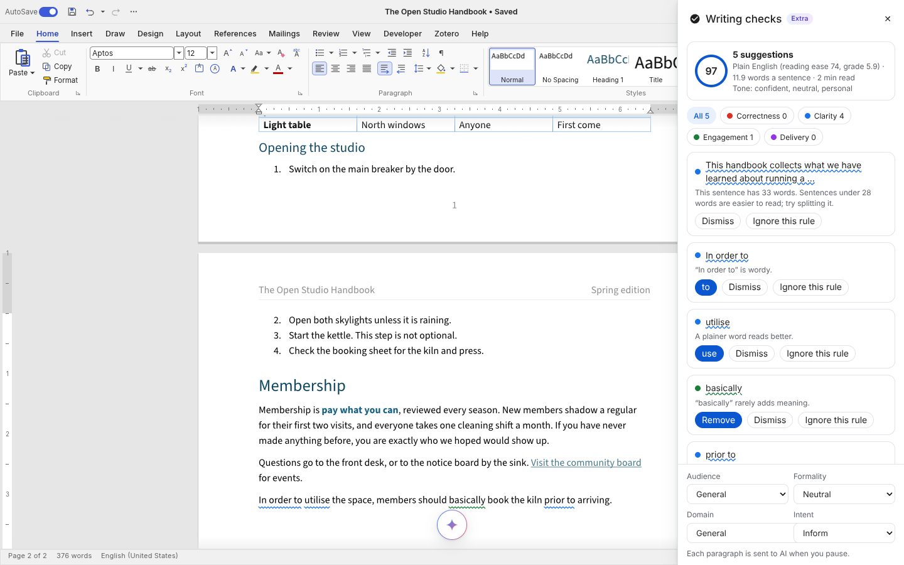Show All 5 suggestions filter

tap(701, 116)
